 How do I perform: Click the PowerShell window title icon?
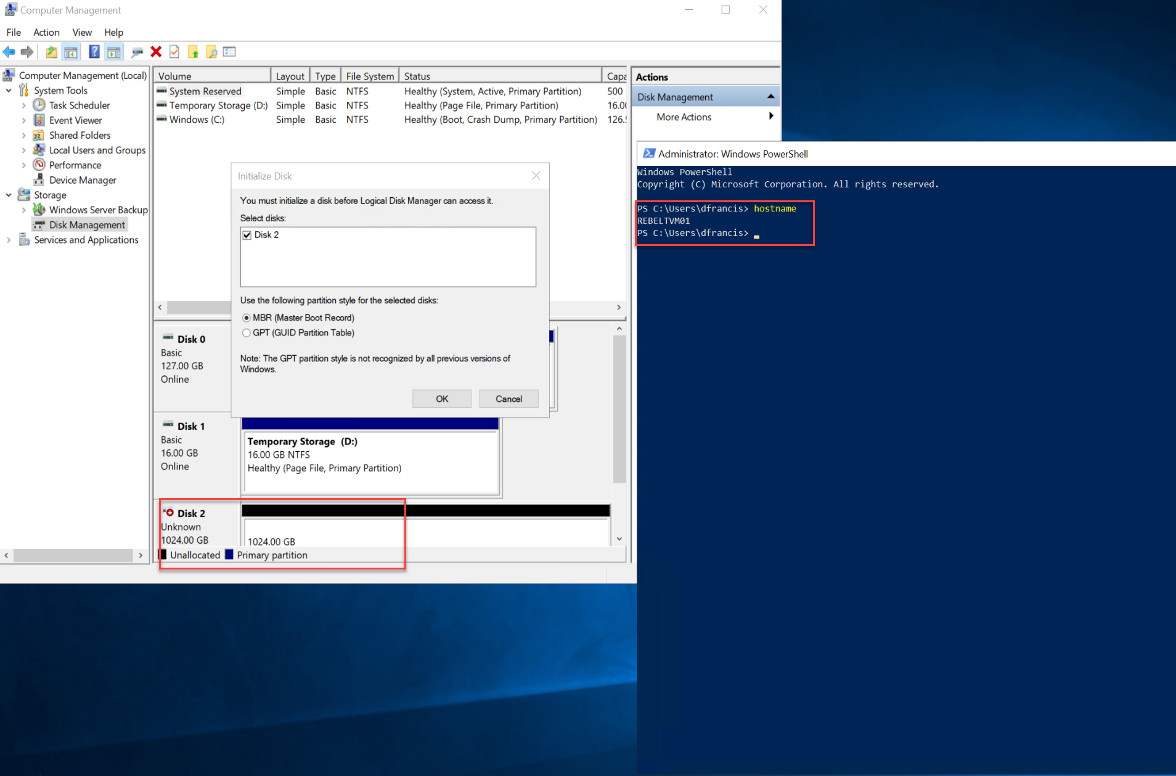(648, 153)
